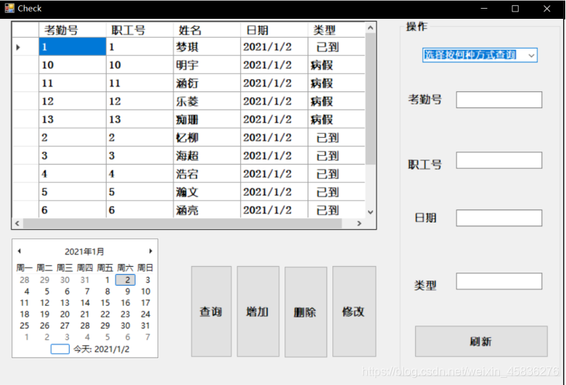Click the 查询 button
566x385 pixels.
pos(211,311)
